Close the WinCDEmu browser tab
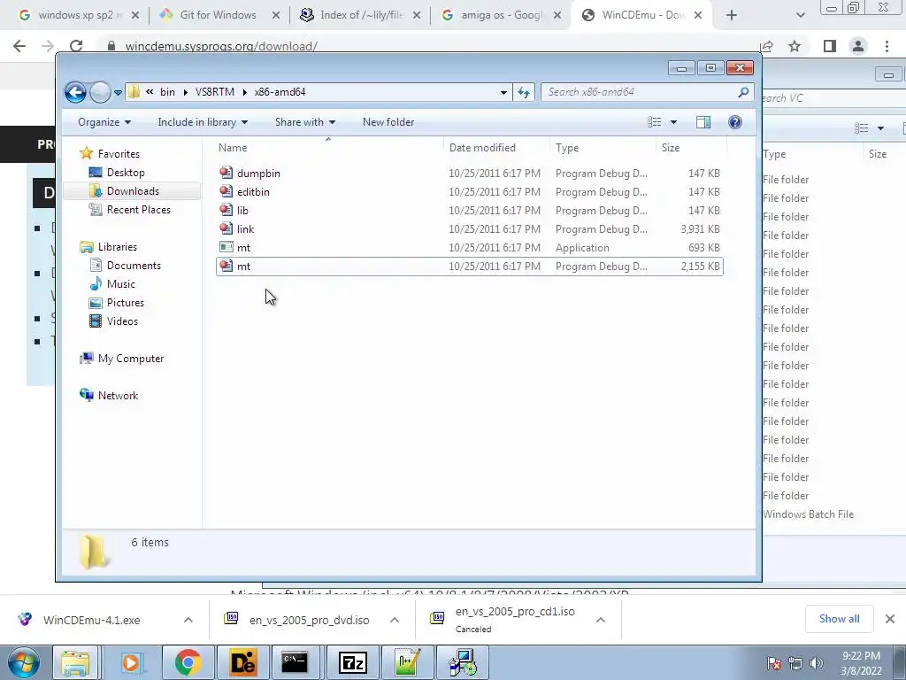This screenshot has width=906, height=680. [x=698, y=16]
